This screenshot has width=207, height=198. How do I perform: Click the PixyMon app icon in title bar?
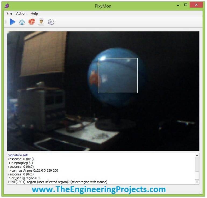[7, 6]
